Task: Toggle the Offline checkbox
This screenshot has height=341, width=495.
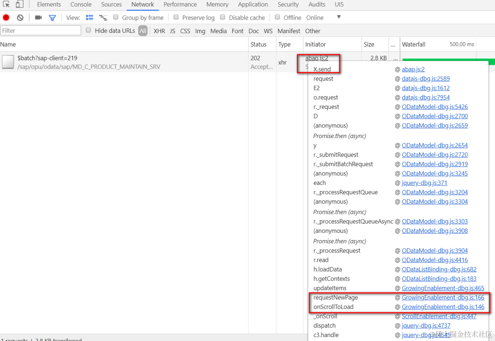Action: point(277,17)
